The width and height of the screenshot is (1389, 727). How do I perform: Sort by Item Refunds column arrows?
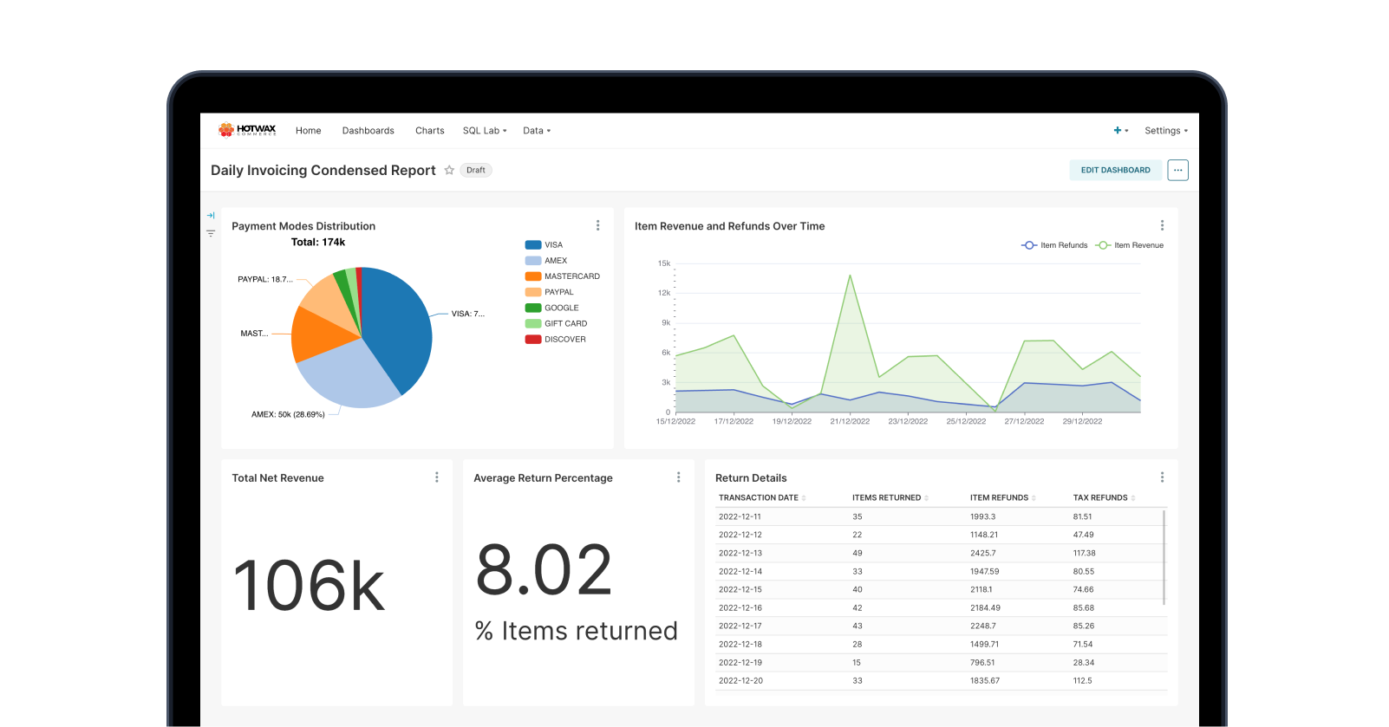coord(1034,498)
